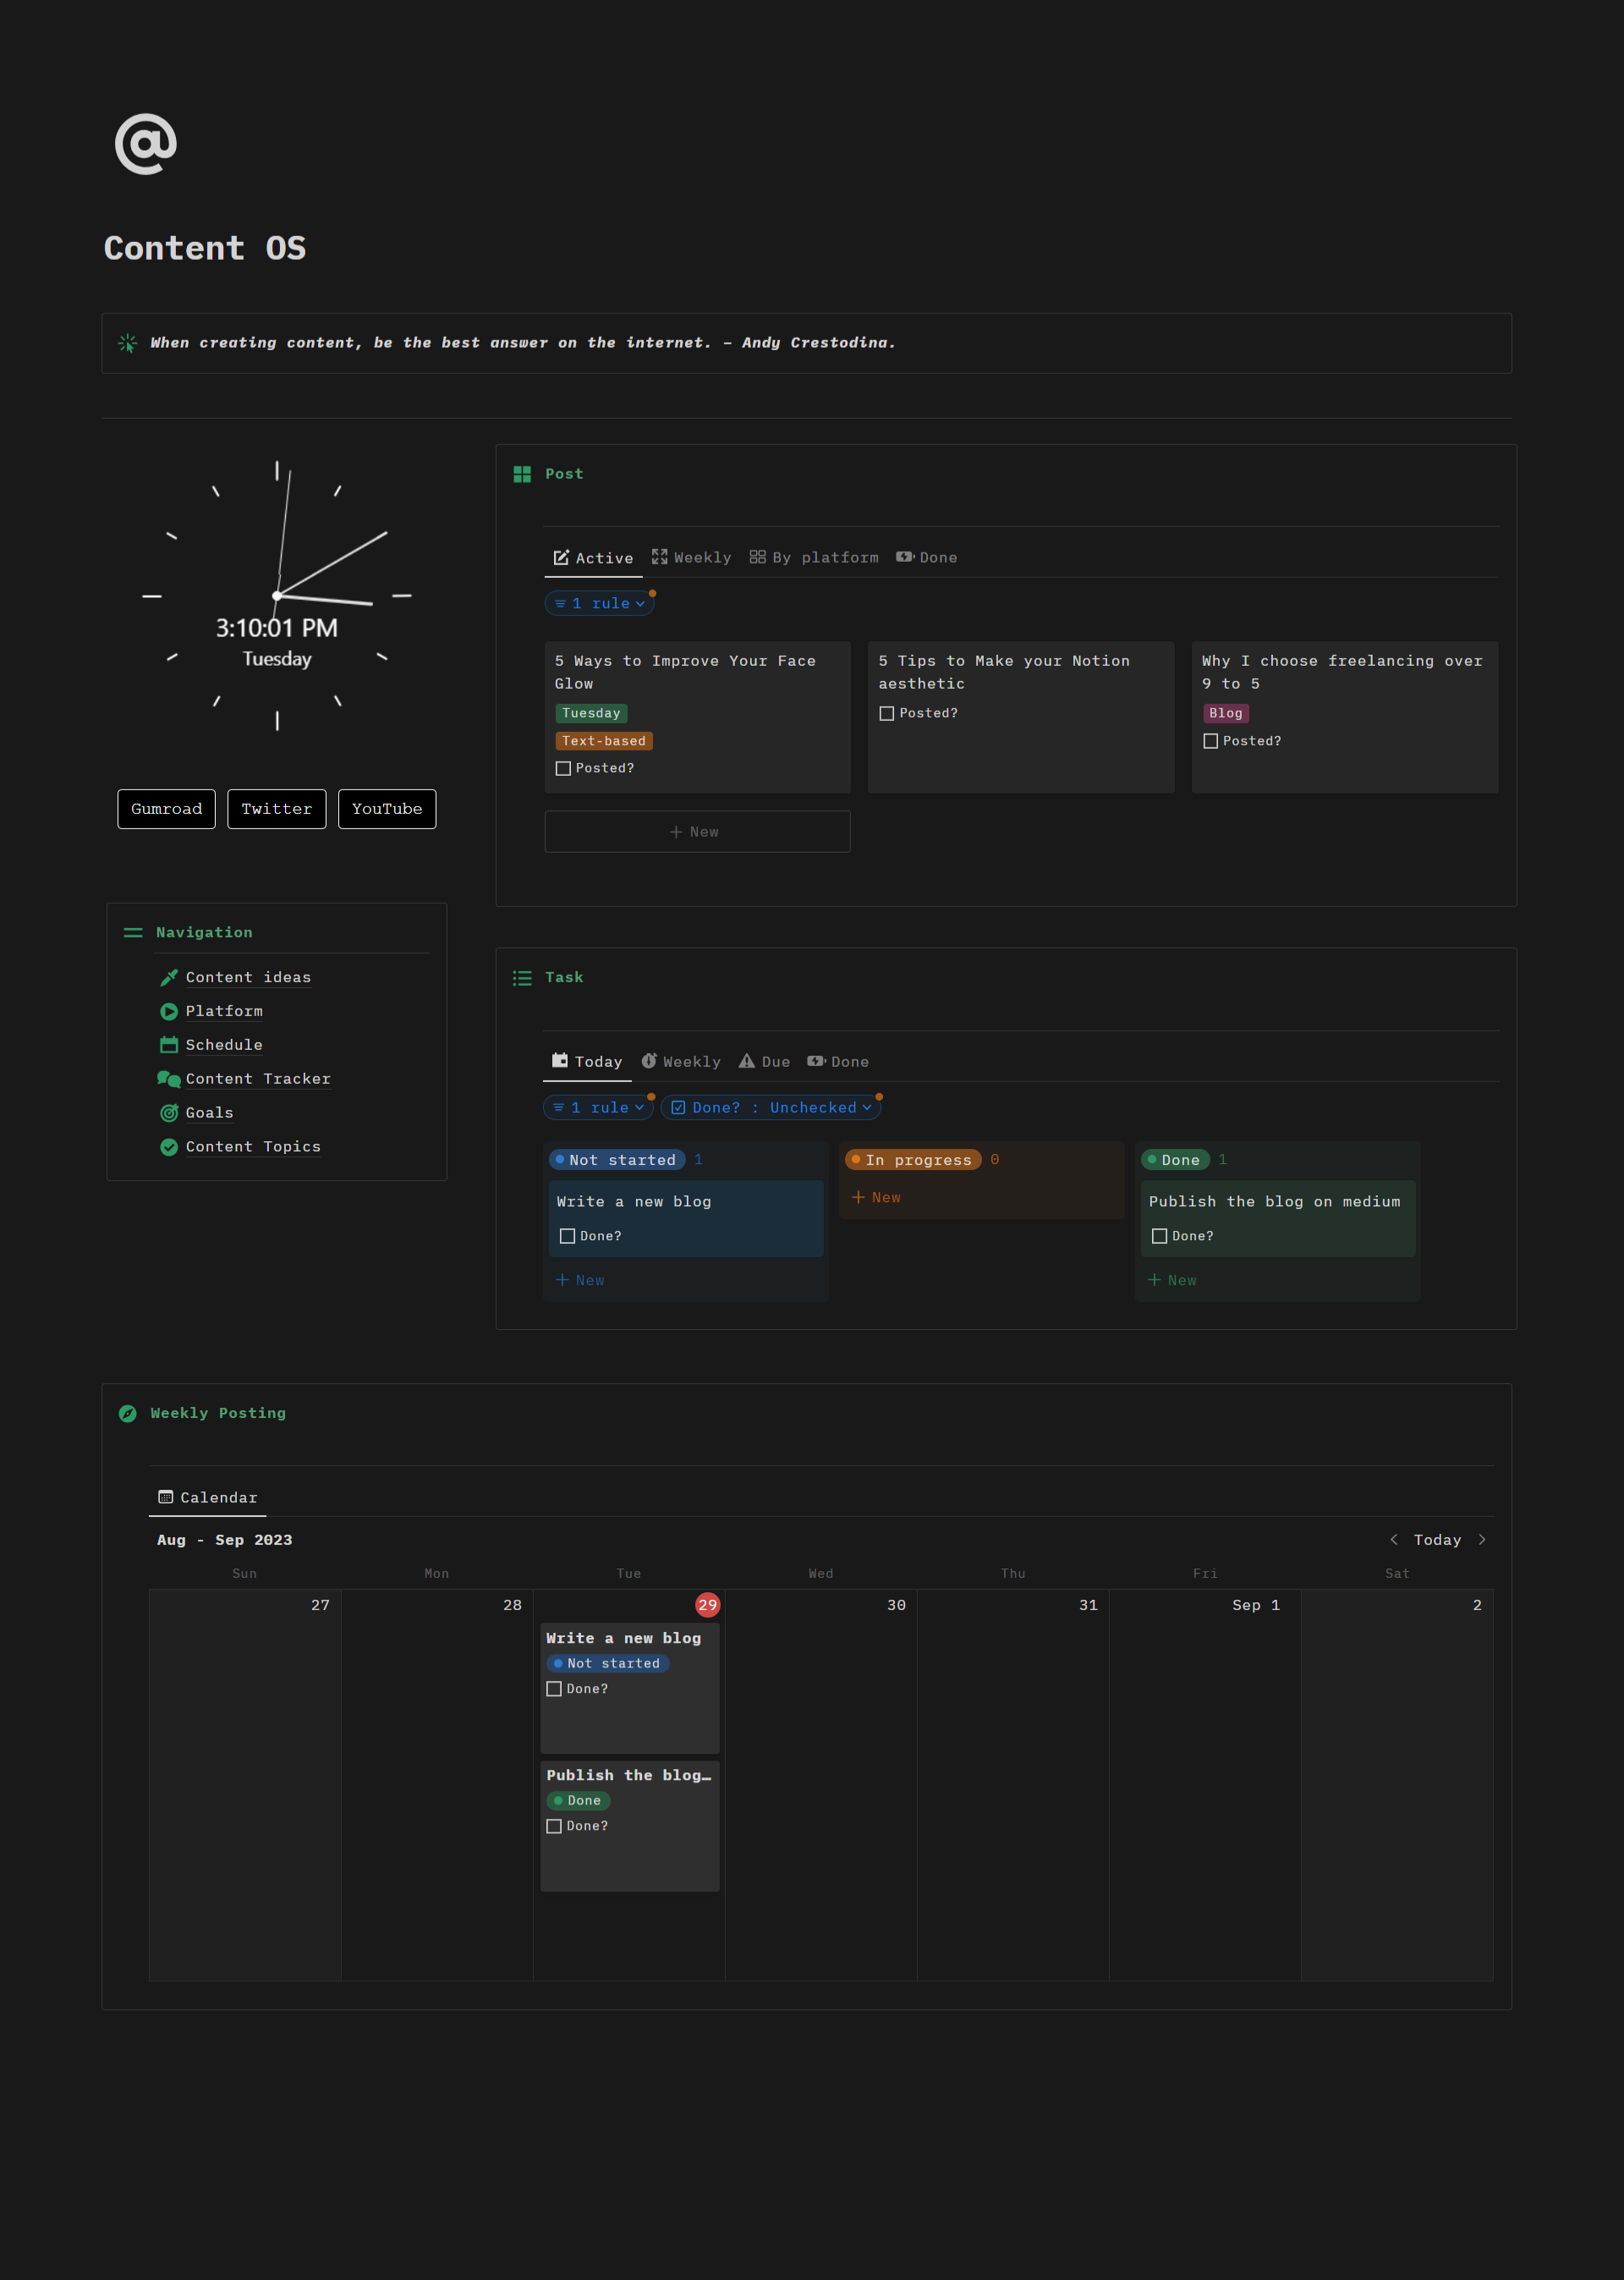Tick Done? on Write a new blog task
1624x2280 pixels.
(x=567, y=1236)
